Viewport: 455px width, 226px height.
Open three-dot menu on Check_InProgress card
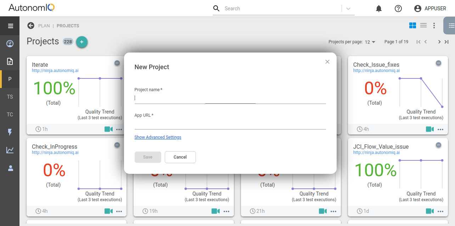(x=119, y=211)
